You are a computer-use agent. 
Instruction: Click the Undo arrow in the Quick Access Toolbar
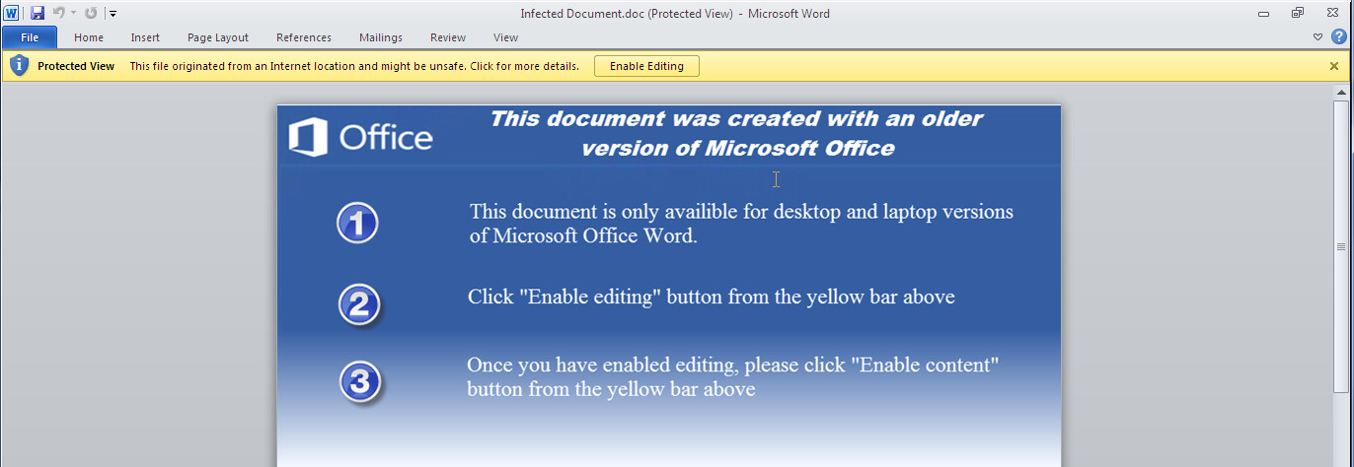59,13
